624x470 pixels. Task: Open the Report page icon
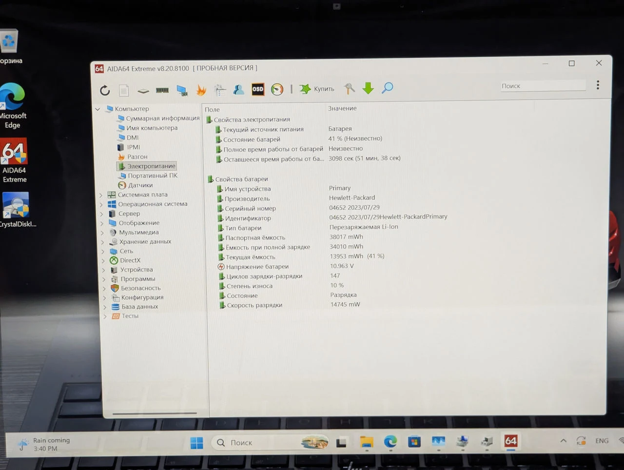tap(124, 90)
